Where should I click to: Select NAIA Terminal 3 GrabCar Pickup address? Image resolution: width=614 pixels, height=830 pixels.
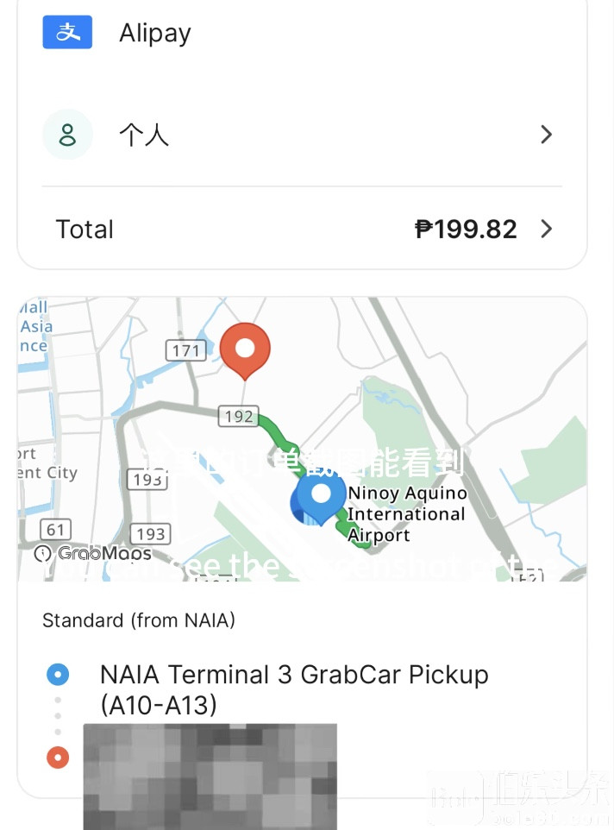[x=293, y=689]
